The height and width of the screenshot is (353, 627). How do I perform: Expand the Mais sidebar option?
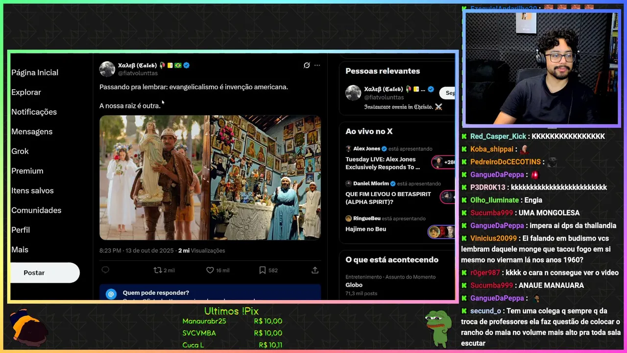click(20, 249)
